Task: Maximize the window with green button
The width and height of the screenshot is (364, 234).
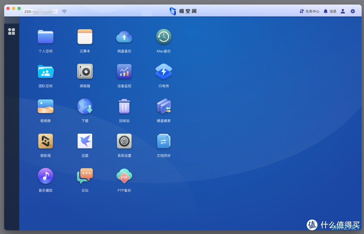Action: pyautogui.click(x=19, y=8)
